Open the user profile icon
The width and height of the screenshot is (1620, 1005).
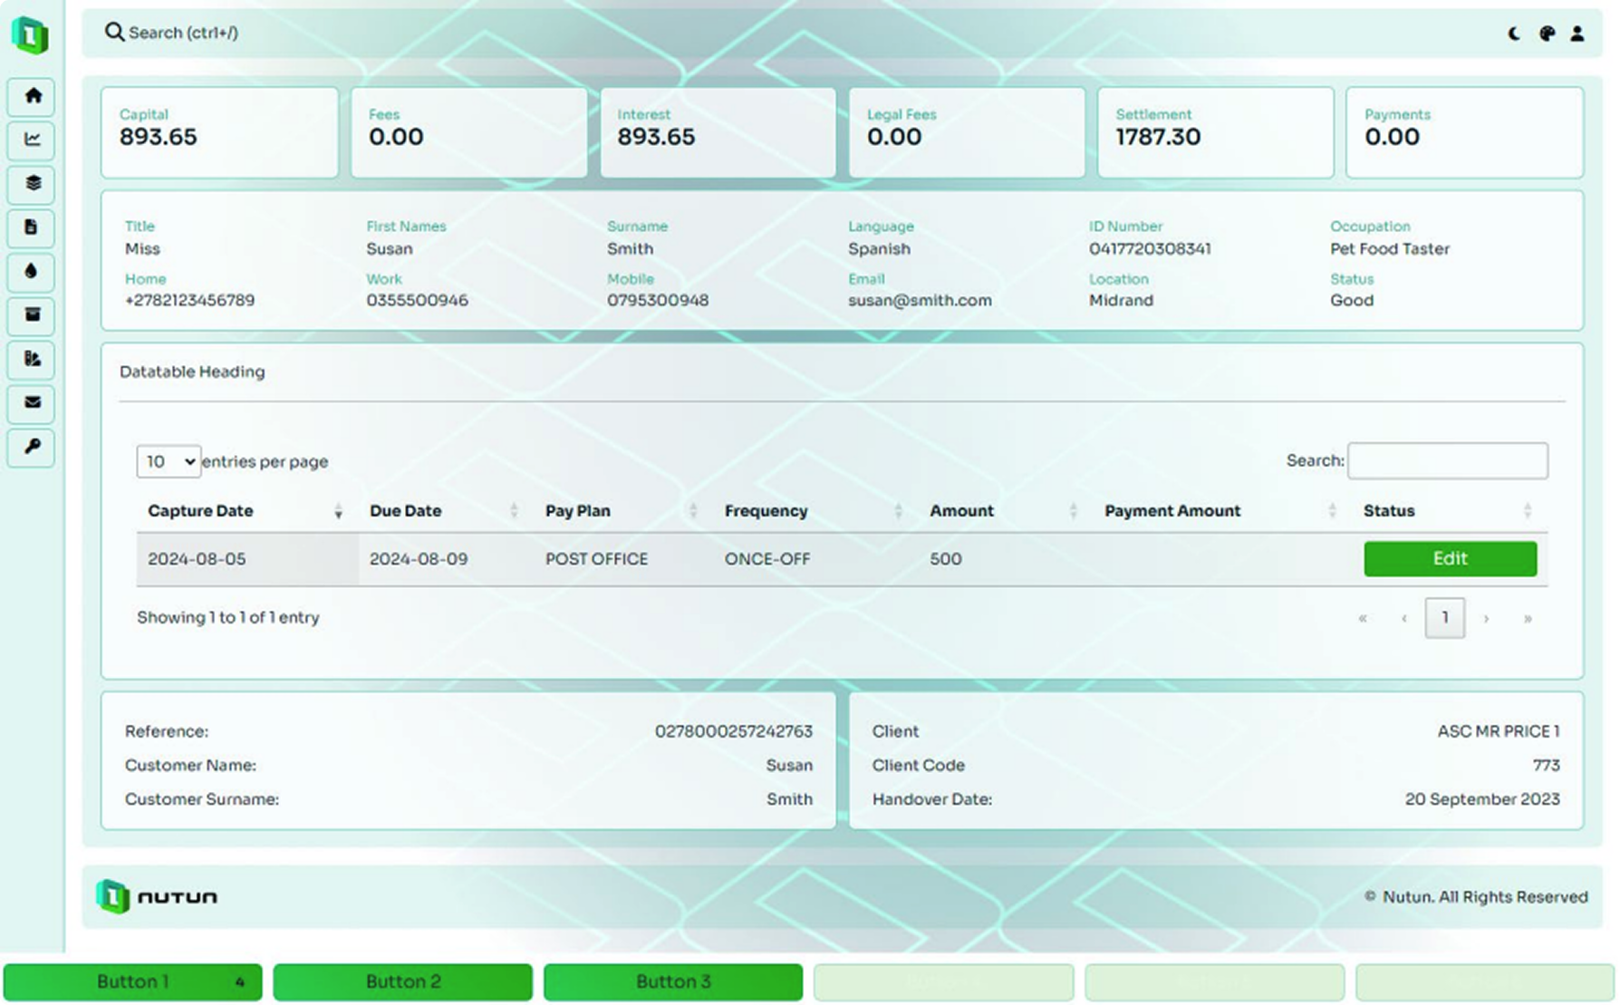tap(1577, 34)
